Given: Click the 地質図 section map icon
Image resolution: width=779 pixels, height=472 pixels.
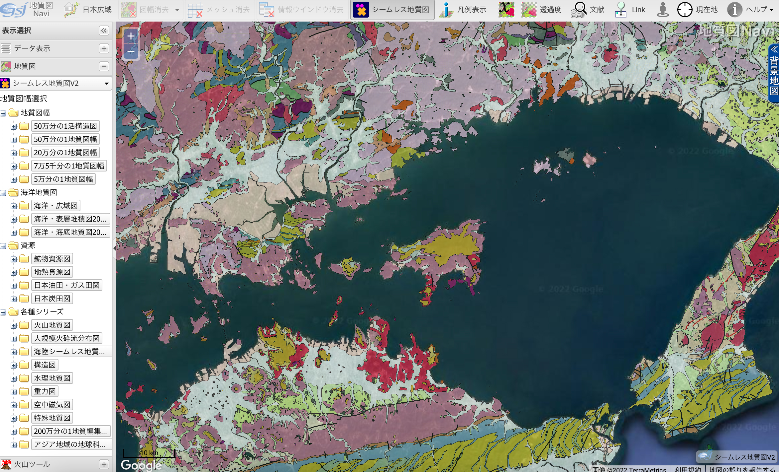Looking at the screenshot, I should coord(6,66).
